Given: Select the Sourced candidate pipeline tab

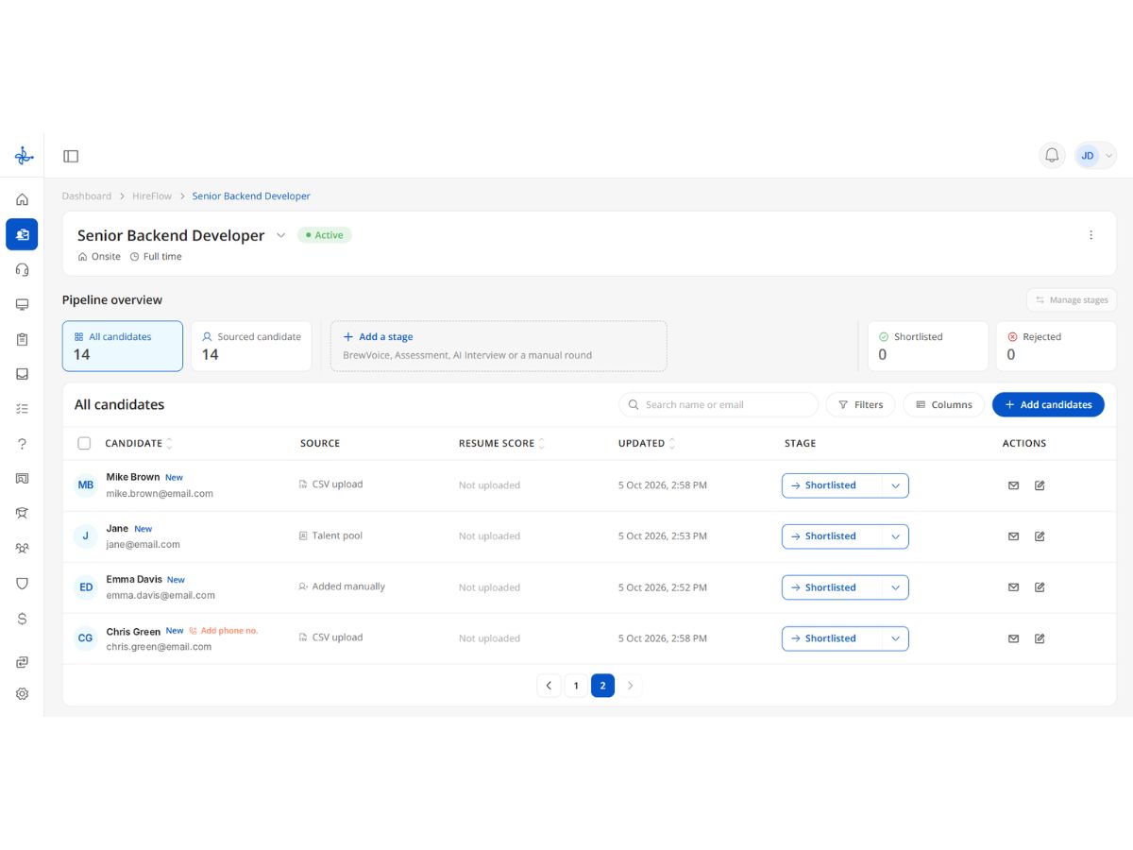Looking at the screenshot, I should pos(251,346).
